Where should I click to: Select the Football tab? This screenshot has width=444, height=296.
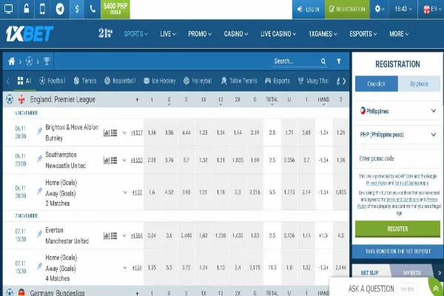[53, 81]
